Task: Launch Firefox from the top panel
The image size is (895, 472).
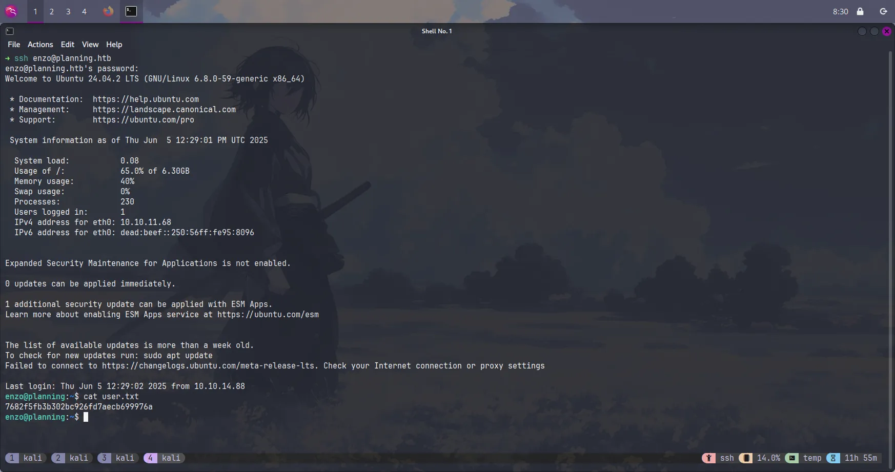Action: click(108, 11)
